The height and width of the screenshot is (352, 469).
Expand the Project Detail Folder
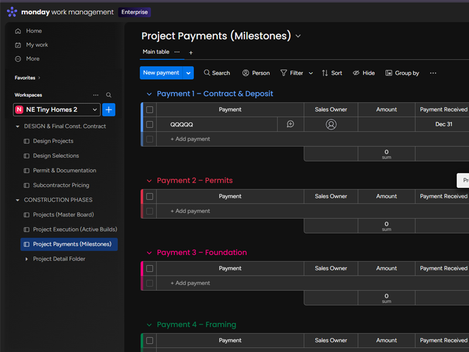(26, 259)
